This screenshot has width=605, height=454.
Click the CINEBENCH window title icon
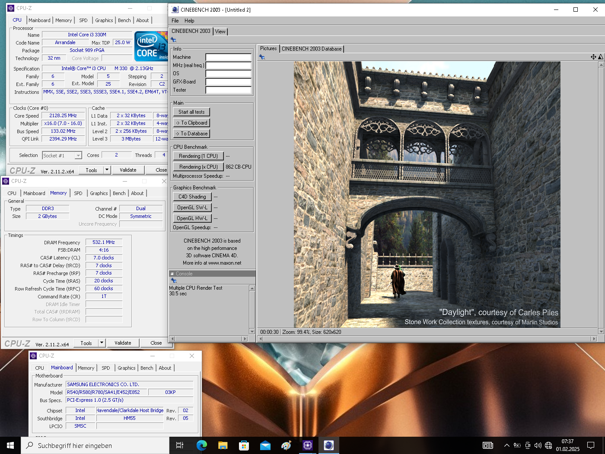175,10
